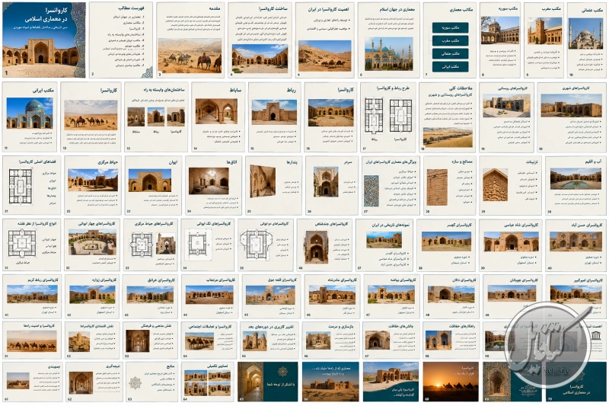Open slide 17 'طرح رباط و کاروانسرا' floor plans
The height and width of the screenshot is (406, 609).
point(388,117)
